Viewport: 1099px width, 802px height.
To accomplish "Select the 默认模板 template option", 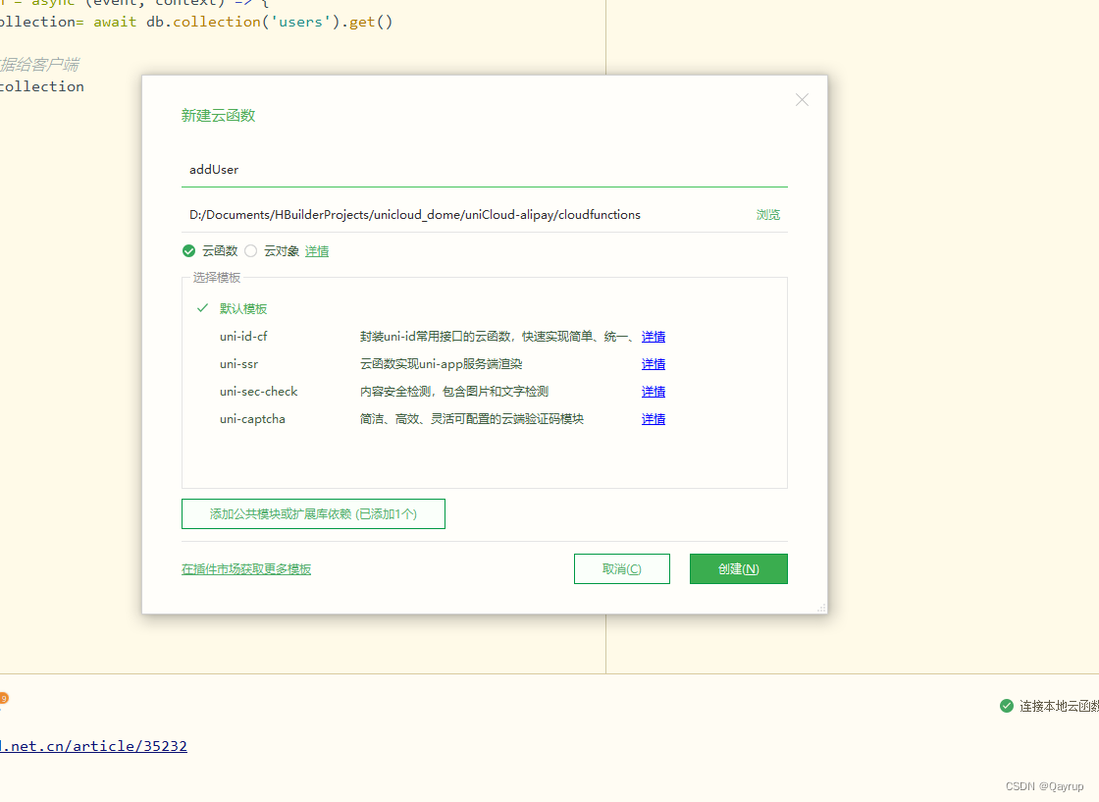I will 243,308.
